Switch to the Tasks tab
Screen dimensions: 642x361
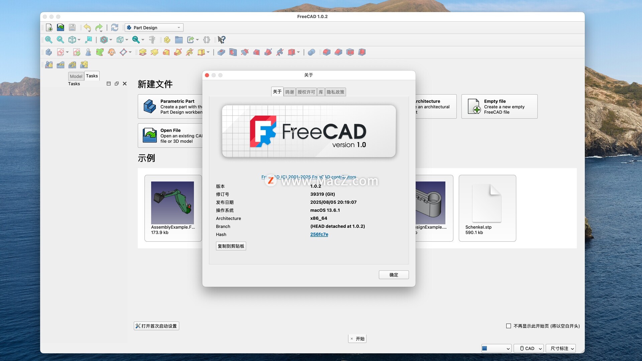pos(92,76)
